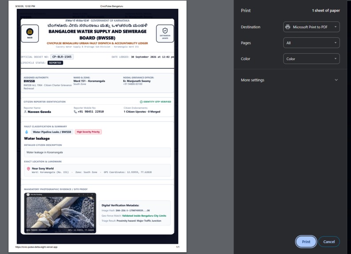The image size is (351, 254).
Task: Click the BANGALORE WATER SUPPLY AND SEWERAGE BOARD title
Action: [x=97, y=35]
